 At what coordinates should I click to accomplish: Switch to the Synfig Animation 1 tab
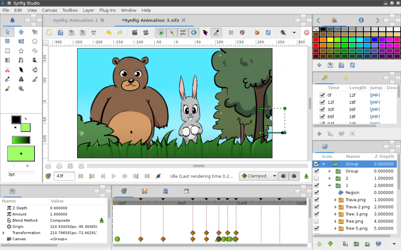[74, 20]
